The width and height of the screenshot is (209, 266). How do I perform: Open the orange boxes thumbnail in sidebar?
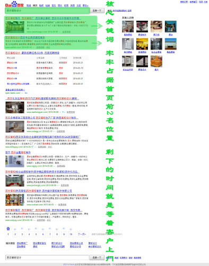click(156, 61)
